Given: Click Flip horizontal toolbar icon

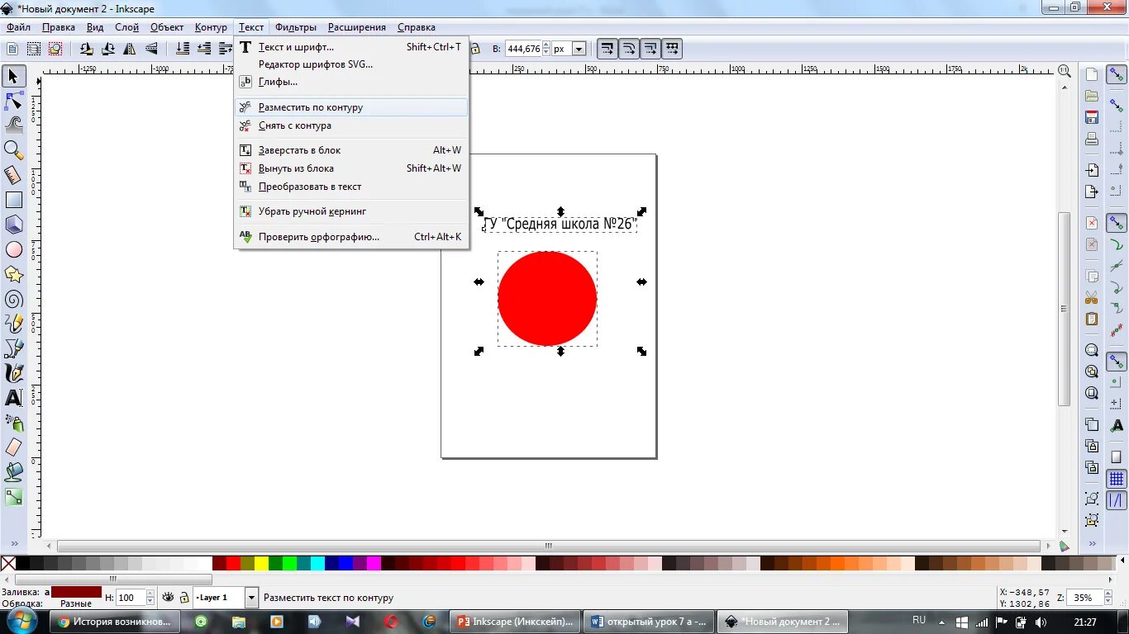Looking at the screenshot, I should click(x=130, y=49).
